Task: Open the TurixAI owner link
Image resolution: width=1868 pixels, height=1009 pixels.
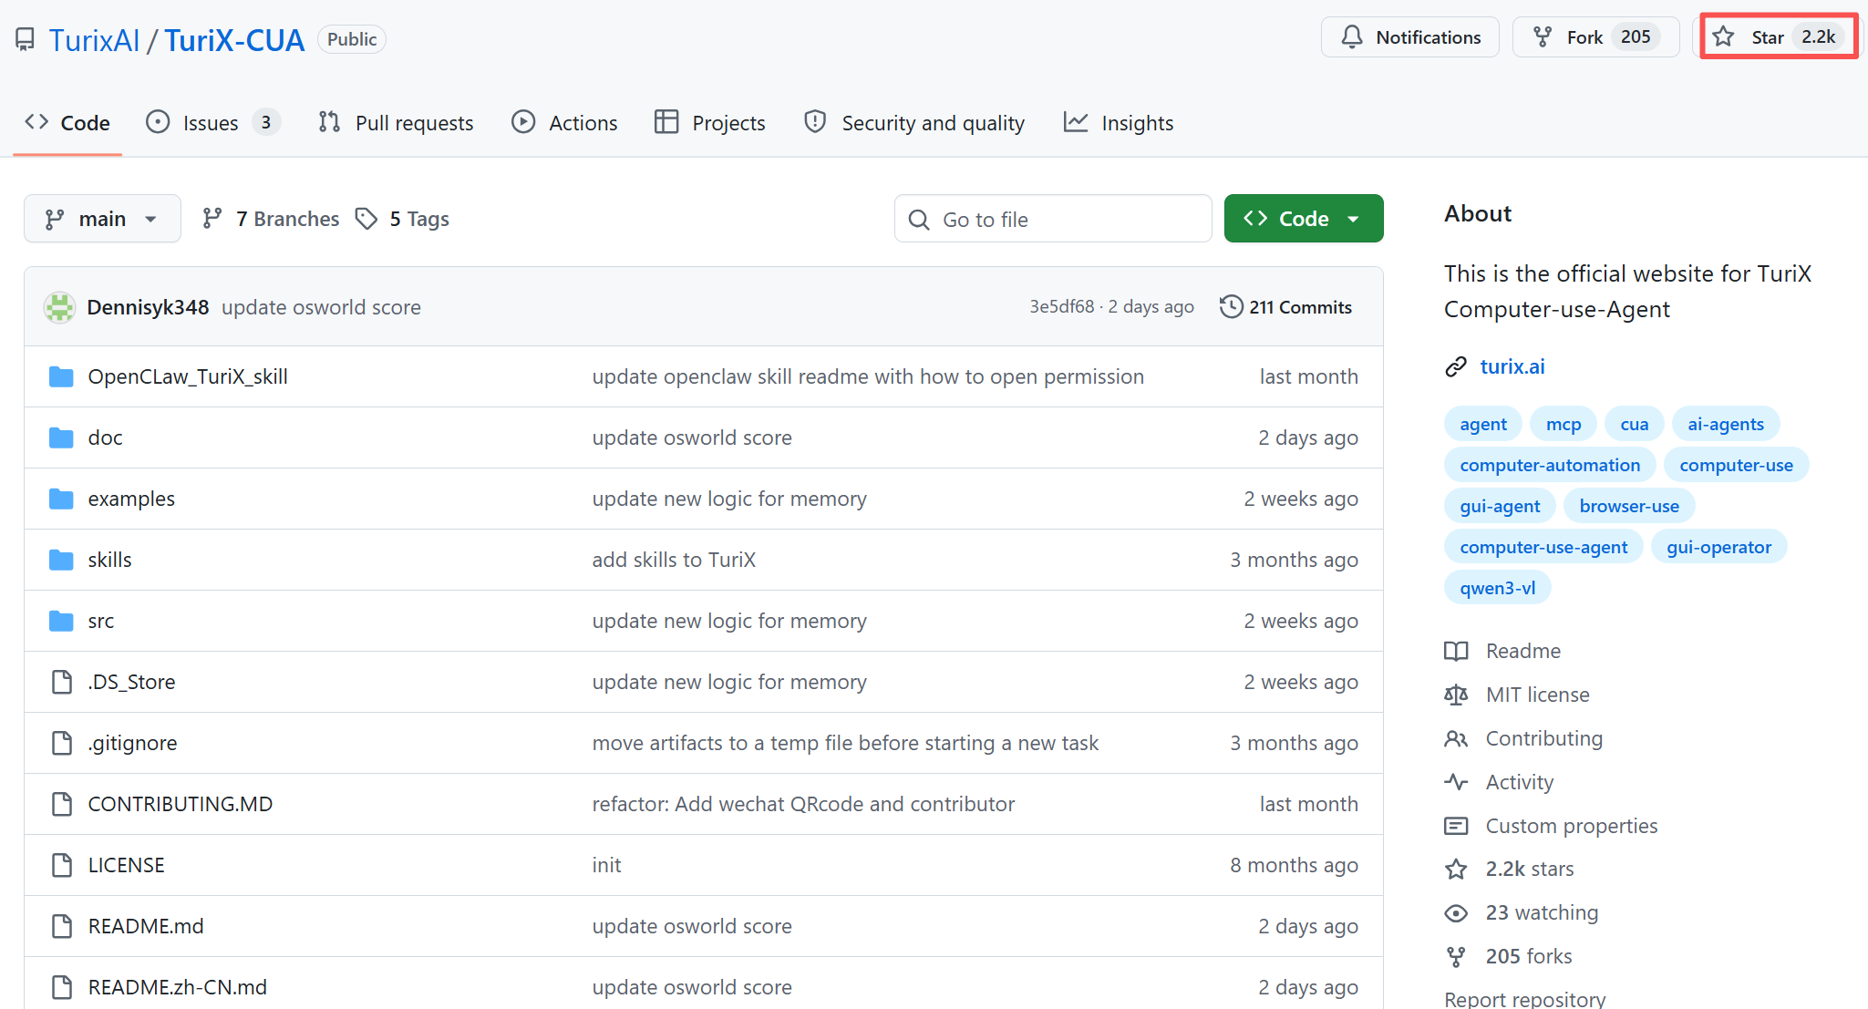Action: pyautogui.click(x=95, y=40)
